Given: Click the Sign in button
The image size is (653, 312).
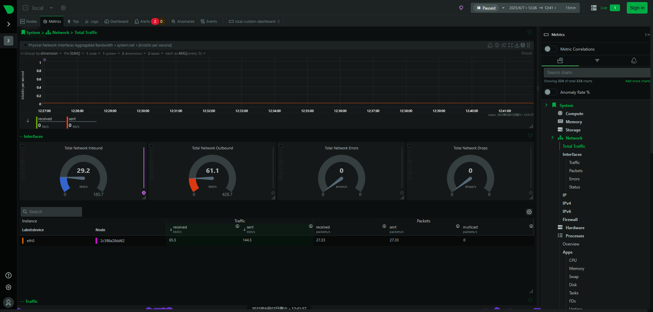Looking at the screenshot, I should click(637, 8).
